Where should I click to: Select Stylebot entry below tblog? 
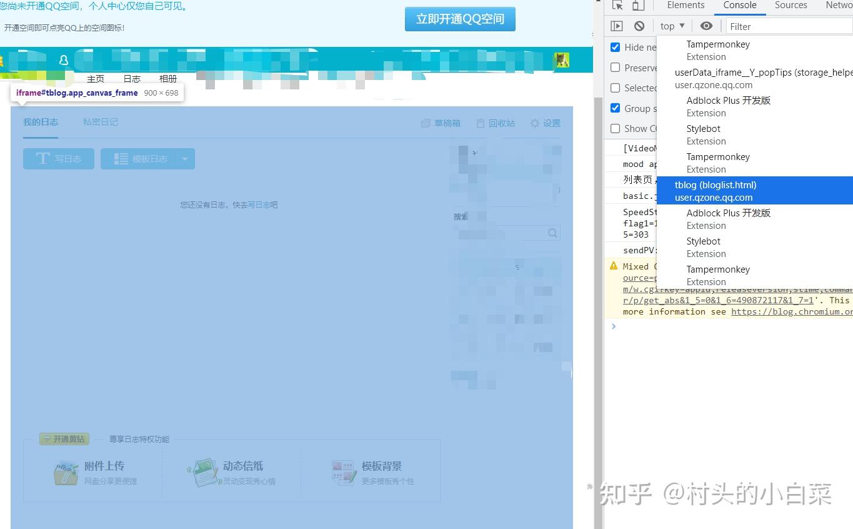click(x=755, y=248)
